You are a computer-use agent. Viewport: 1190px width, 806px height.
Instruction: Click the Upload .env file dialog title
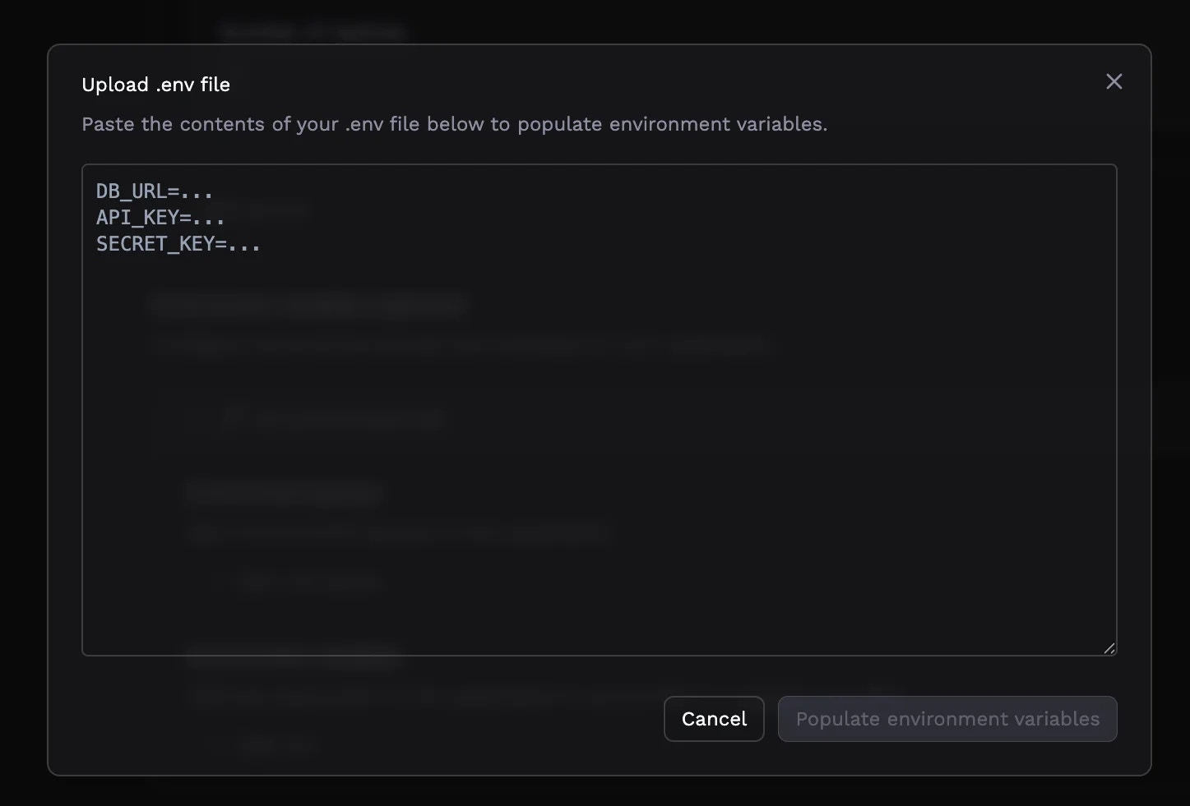coord(155,84)
